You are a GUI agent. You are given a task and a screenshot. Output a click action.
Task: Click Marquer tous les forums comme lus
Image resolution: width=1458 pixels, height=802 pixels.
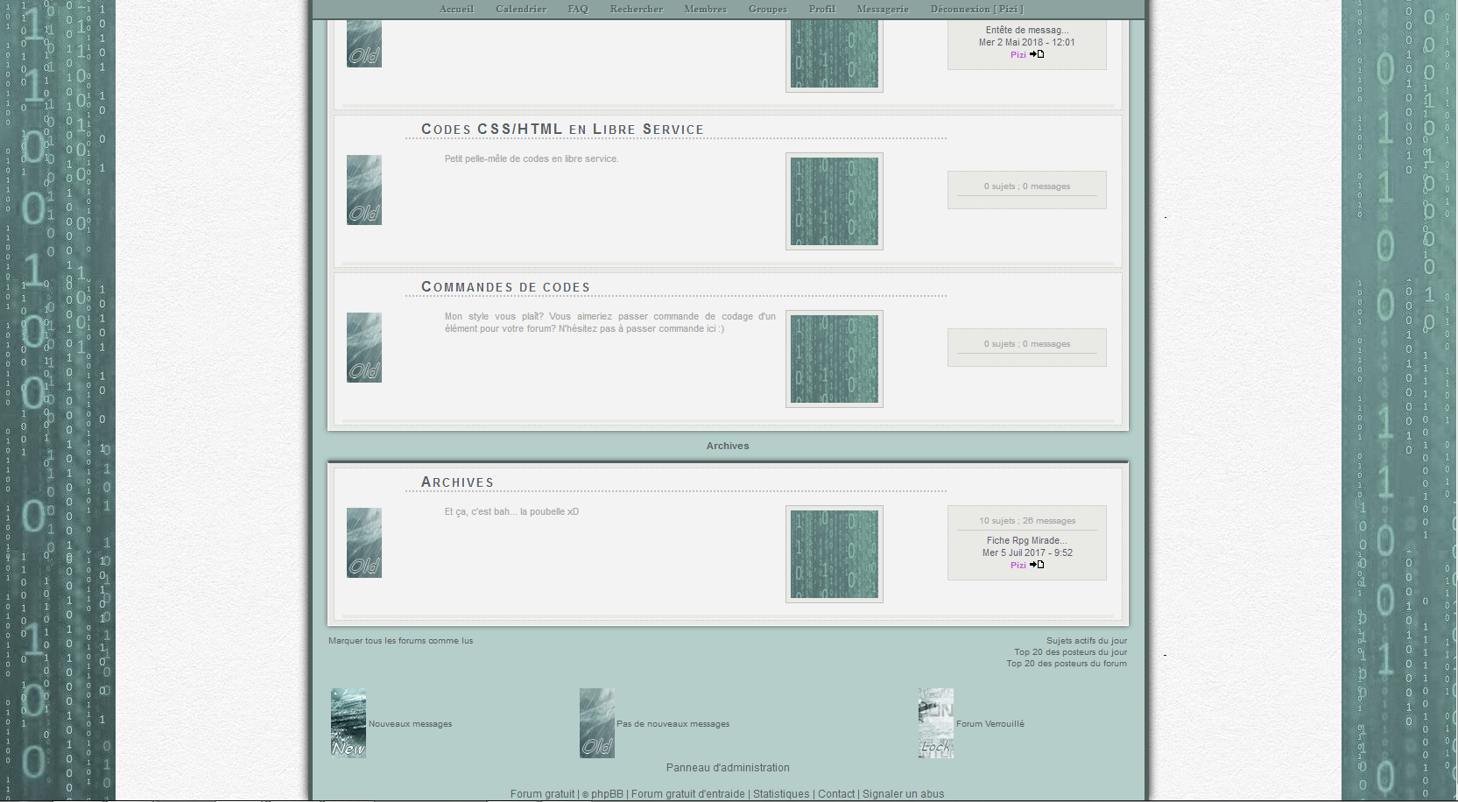coord(400,641)
